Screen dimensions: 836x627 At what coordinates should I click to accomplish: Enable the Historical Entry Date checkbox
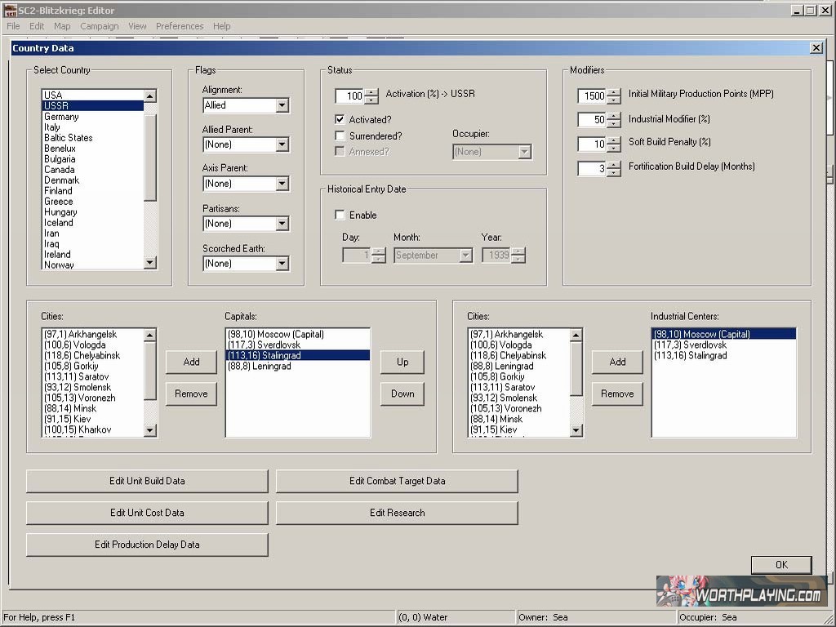click(340, 216)
